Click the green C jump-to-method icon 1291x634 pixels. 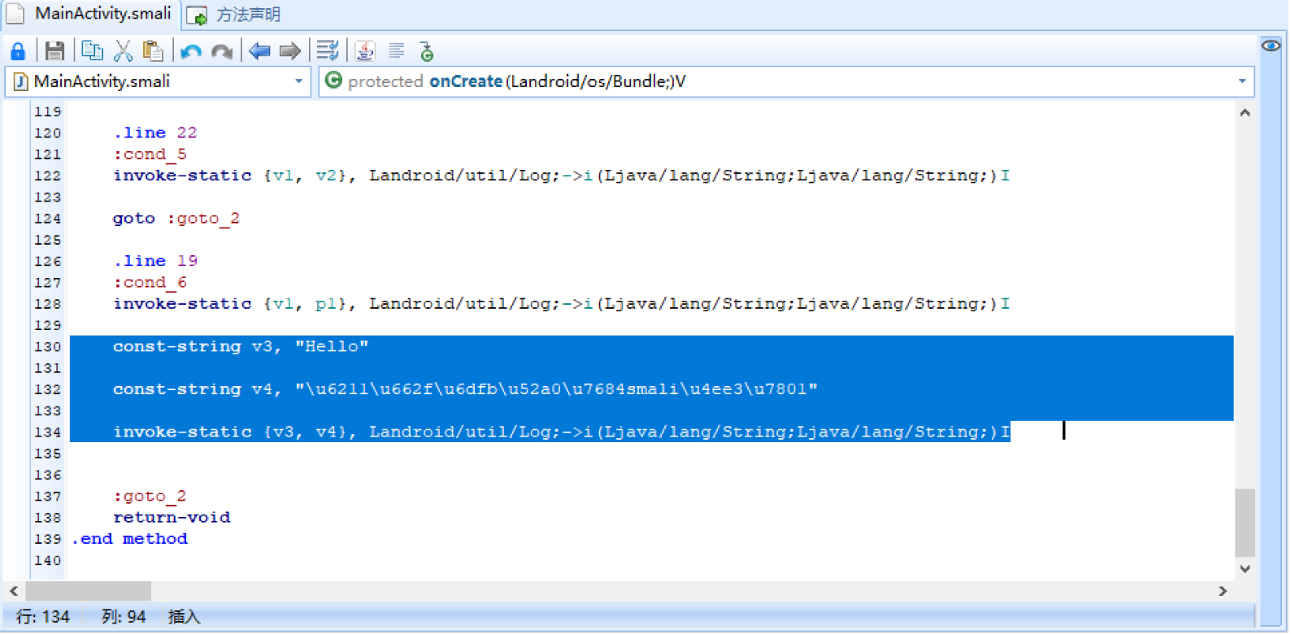427,51
